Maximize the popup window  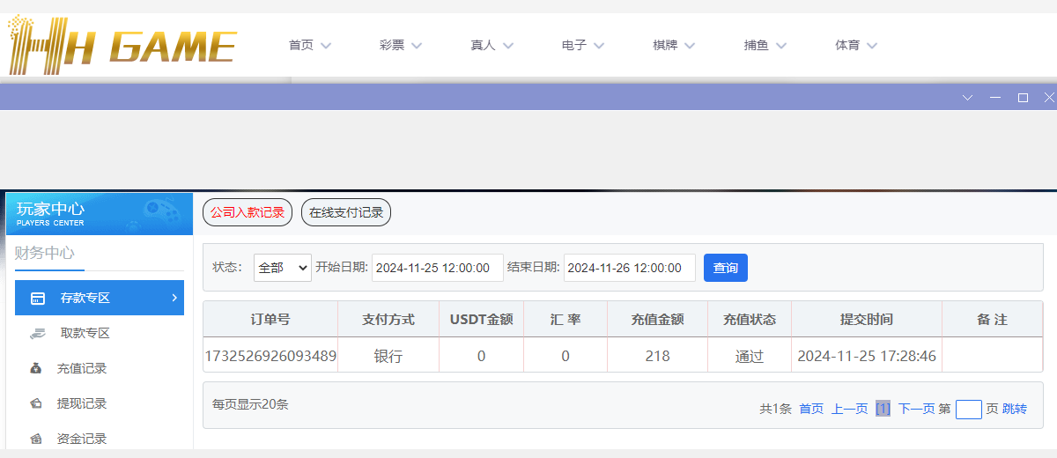click(x=1023, y=97)
